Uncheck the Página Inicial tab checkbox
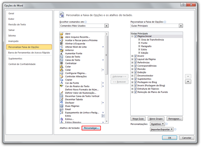This screenshot has width=201, height=147. pyautogui.click(x=136, y=37)
